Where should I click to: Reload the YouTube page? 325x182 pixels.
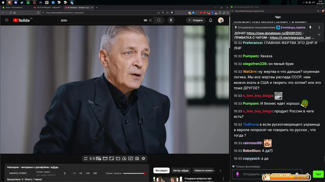pos(11,13)
